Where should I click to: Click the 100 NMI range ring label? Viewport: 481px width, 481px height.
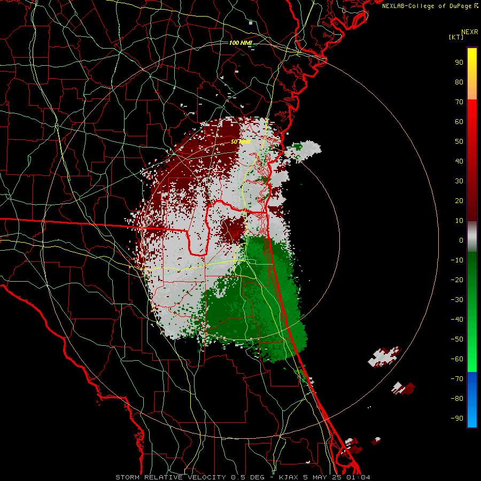click(241, 43)
